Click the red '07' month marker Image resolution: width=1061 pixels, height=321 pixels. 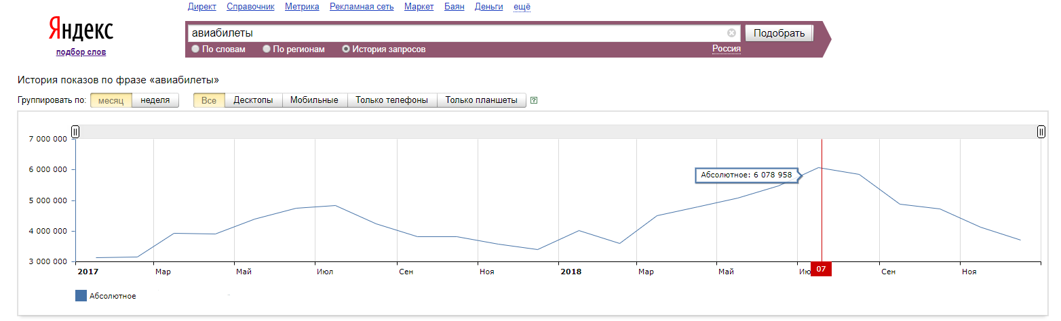[821, 270]
